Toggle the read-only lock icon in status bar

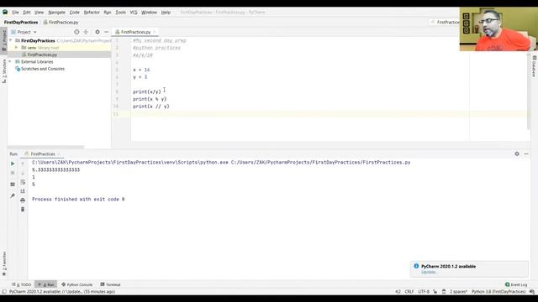(x=435, y=292)
